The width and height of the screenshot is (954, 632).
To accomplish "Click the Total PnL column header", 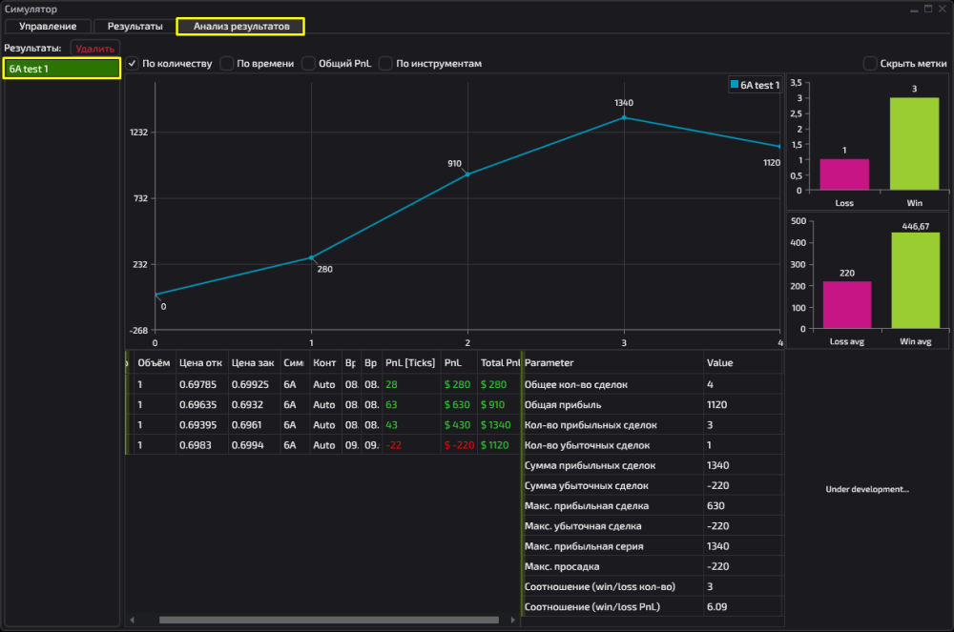I will pyautogui.click(x=500, y=363).
